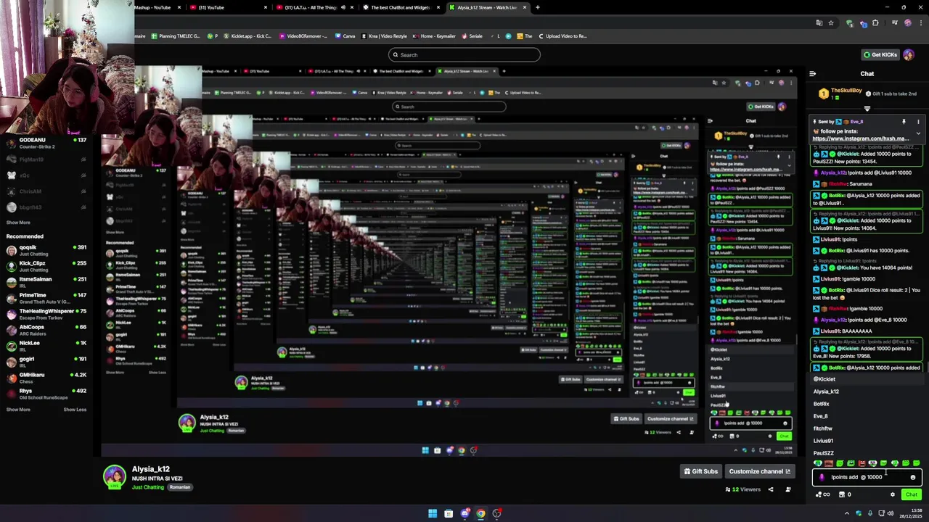Click Customize channel button
929x522 pixels.
[759, 471]
